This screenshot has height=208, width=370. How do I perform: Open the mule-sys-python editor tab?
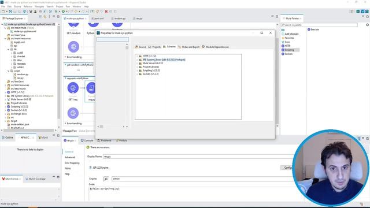pos(75,18)
